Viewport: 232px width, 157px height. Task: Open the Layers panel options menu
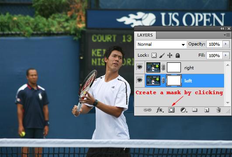click(227, 35)
